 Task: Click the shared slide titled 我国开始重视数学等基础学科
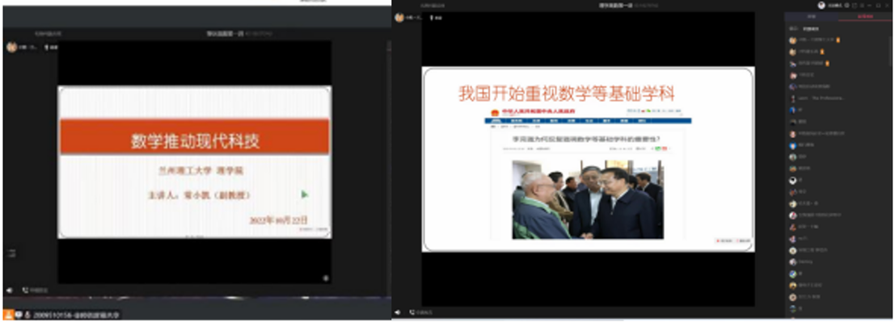click(588, 159)
